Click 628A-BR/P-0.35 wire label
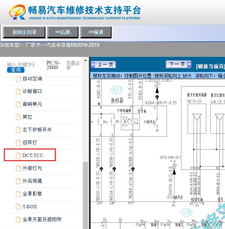Screen dimensions: 225x229 161,103
